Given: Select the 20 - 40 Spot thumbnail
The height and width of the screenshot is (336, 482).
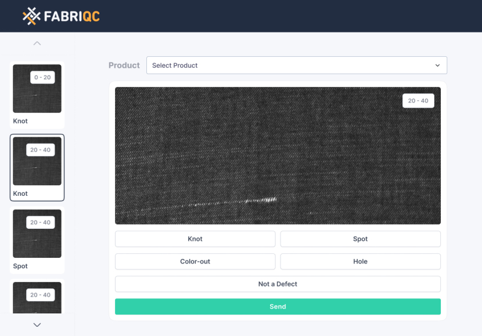Looking at the screenshot, I should click(37, 240).
